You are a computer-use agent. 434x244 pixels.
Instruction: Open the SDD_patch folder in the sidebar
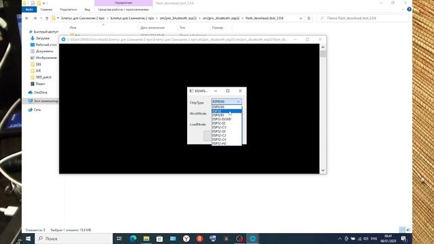click(x=41, y=77)
